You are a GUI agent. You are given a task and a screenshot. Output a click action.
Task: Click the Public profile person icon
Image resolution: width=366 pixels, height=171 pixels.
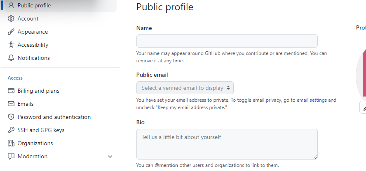point(11,5)
